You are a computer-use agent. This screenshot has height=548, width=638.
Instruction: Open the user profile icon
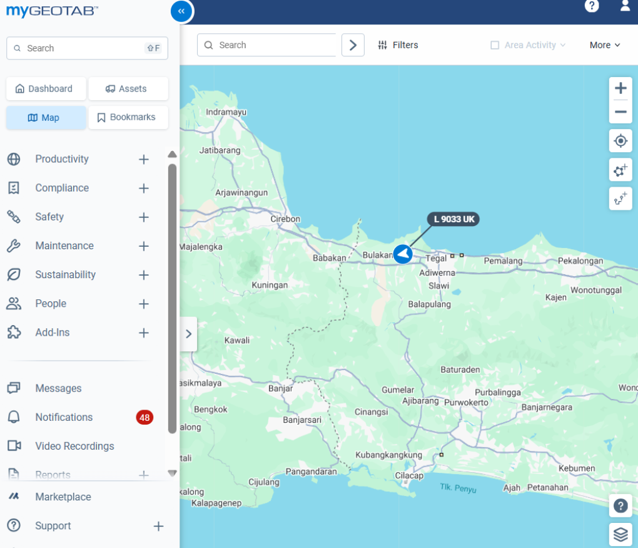[x=625, y=6]
